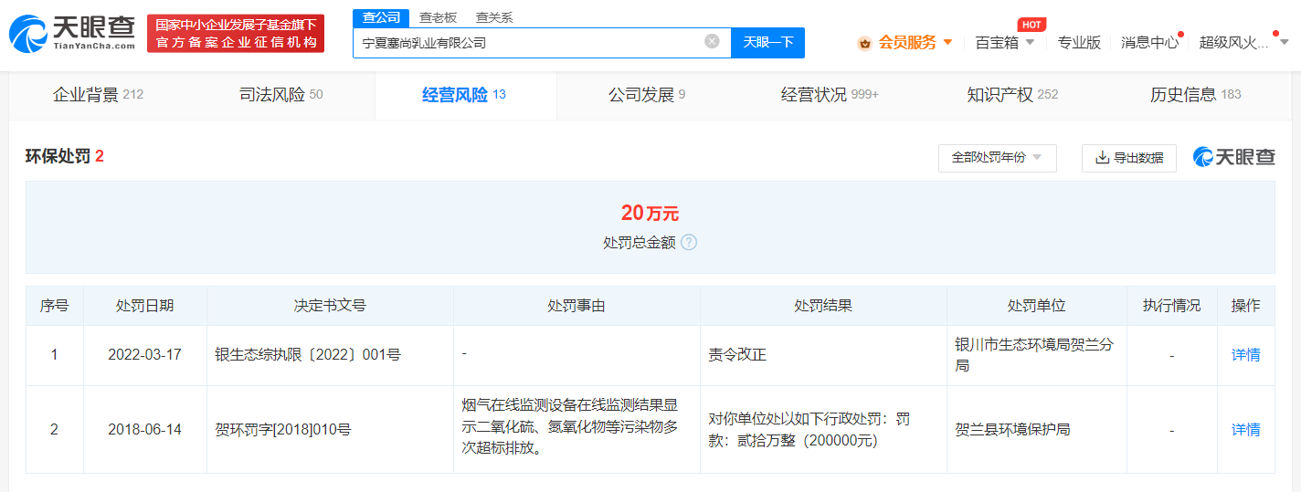
Task: Expand the 百宝箱 dropdown menu
Action: [1005, 43]
